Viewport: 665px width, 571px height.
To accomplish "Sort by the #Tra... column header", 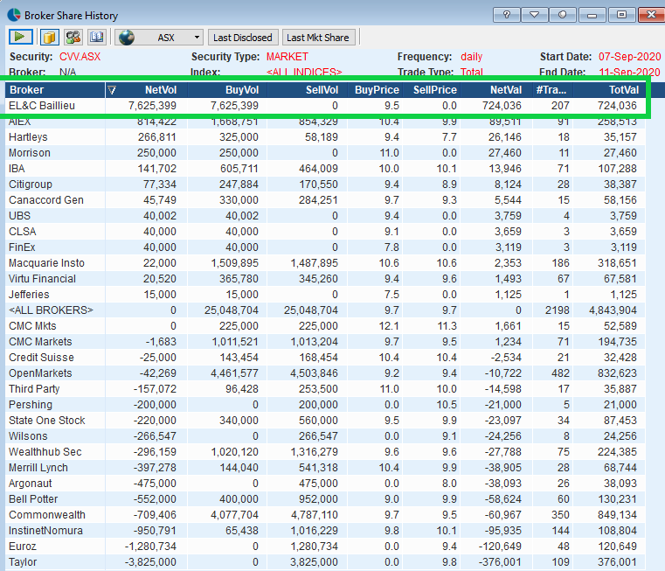I will pos(553,90).
